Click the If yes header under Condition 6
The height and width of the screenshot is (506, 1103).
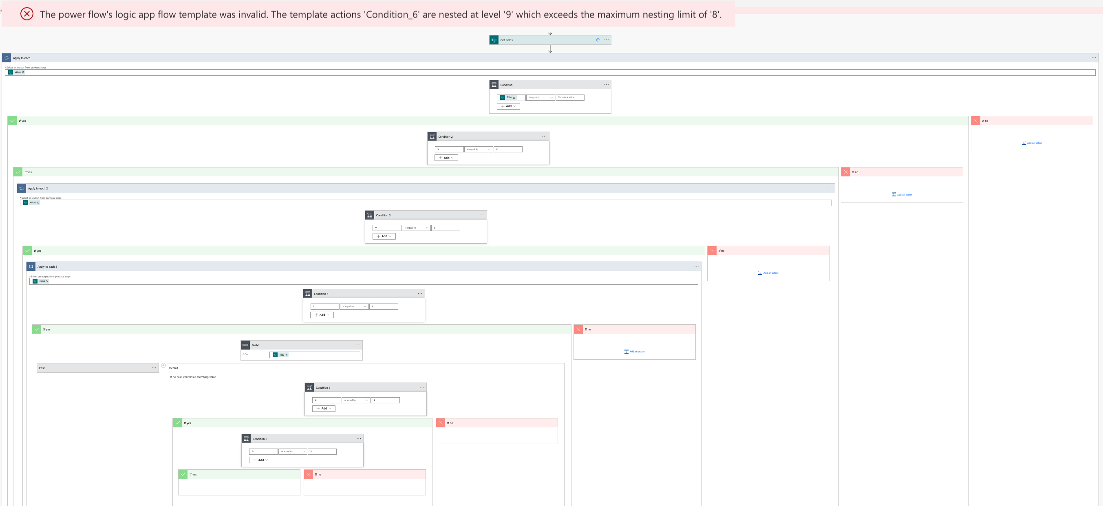click(239, 474)
